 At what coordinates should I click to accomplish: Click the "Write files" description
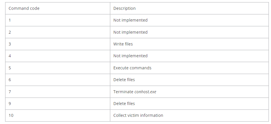[x=123, y=44]
